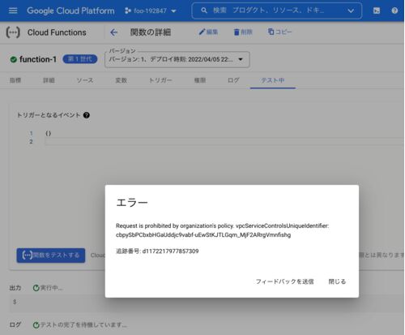Select the テスト中 tab
405x335 pixels.
click(273, 80)
